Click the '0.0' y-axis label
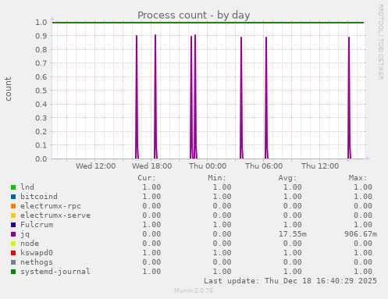Viewport: 388px width, 299px height. pyautogui.click(x=41, y=158)
